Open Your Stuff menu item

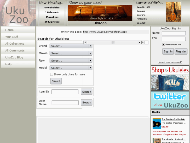pyautogui.click(x=18, y=37)
